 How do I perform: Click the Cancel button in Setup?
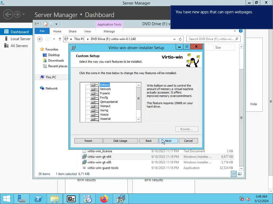[188, 141]
